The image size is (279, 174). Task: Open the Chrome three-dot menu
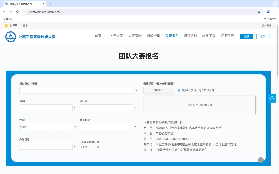275,12
